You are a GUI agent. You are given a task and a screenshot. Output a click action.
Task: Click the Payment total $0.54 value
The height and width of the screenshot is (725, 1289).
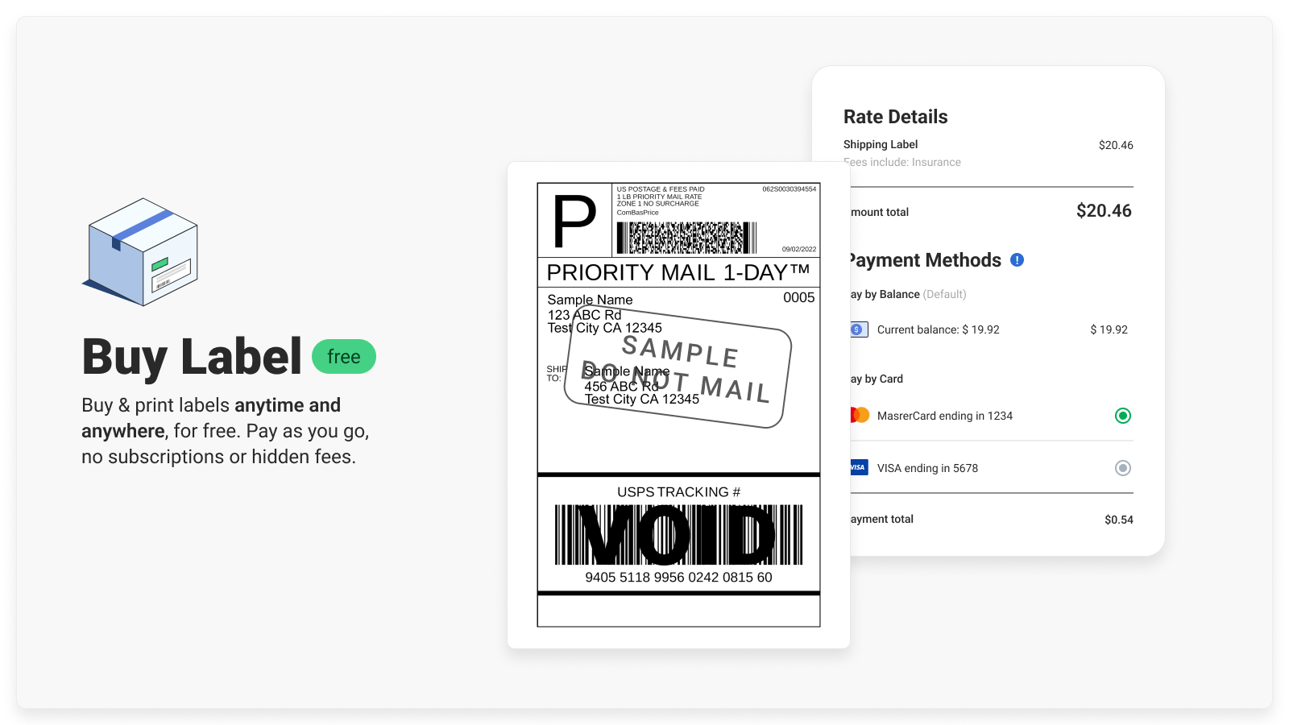(1118, 520)
